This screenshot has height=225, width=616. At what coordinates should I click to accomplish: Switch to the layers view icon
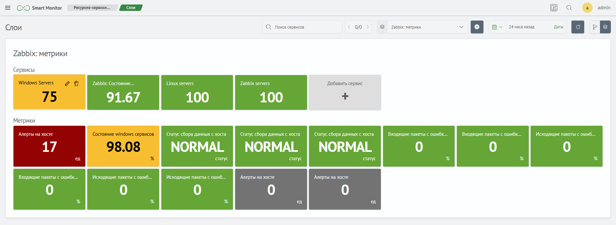[x=605, y=27]
